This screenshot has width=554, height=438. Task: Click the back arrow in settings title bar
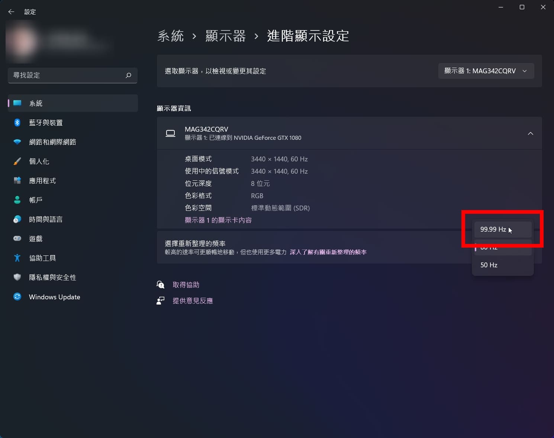pyautogui.click(x=11, y=12)
